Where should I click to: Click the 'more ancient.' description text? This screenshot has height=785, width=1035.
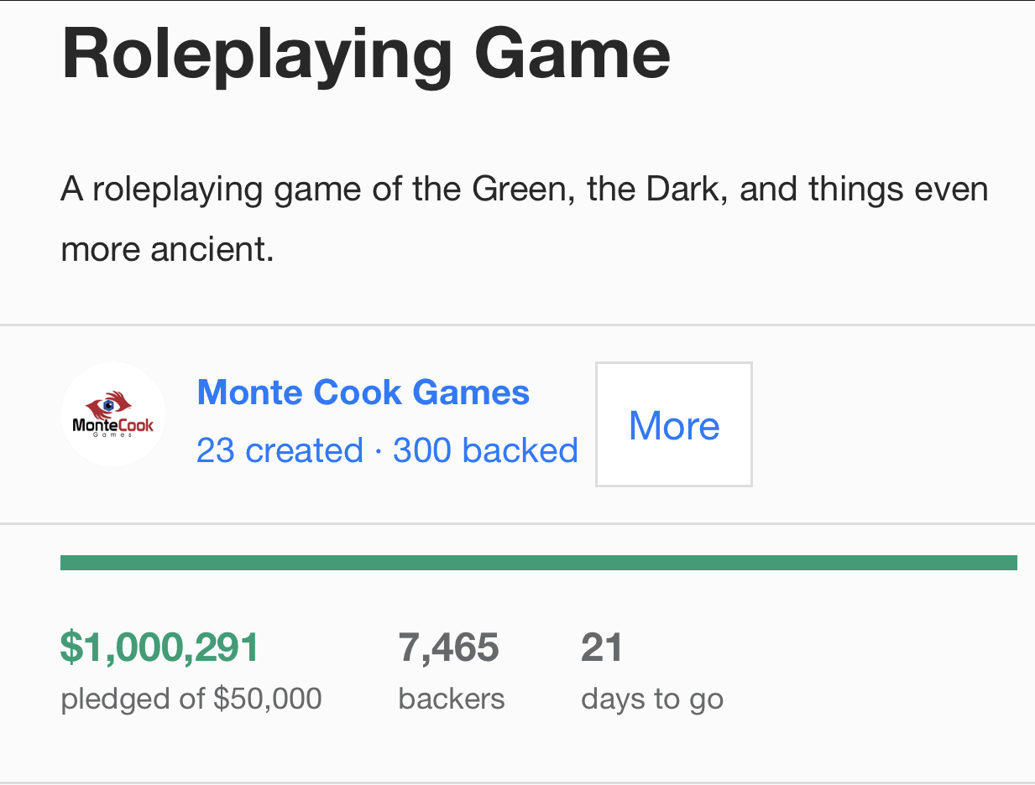(168, 249)
